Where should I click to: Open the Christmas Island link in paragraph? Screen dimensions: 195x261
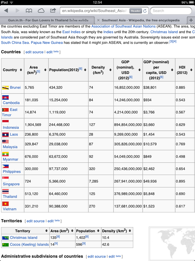pyautogui.click(x=164, y=32)
